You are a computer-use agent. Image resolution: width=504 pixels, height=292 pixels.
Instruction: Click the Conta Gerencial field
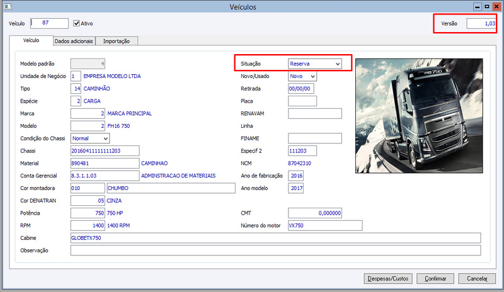pyautogui.click(x=105, y=176)
